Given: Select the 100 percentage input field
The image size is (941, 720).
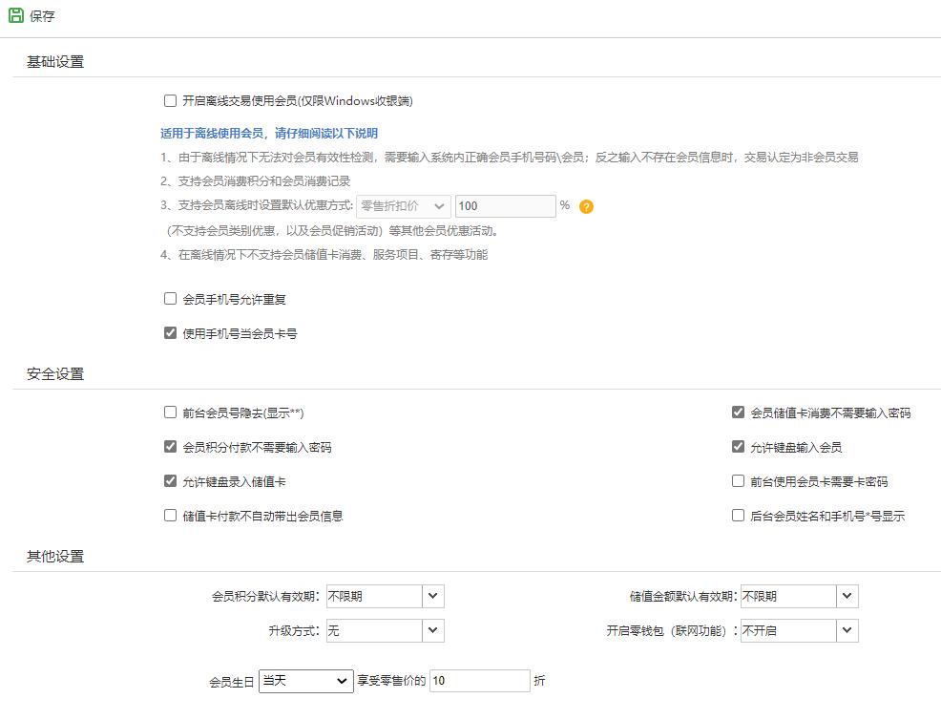Looking at the screenshot, I should pos(505,205).
